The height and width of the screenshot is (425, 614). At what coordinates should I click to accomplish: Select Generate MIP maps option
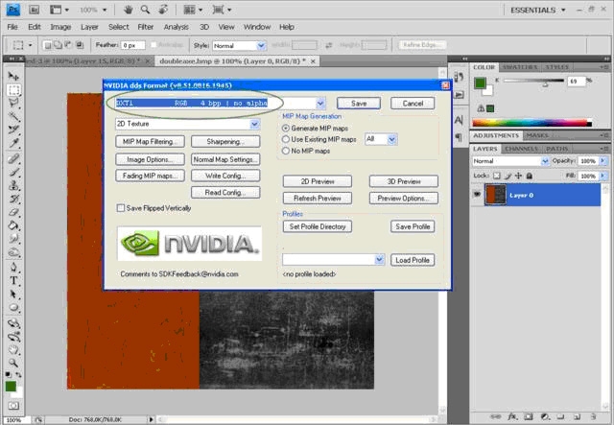(x=286, y=129)
